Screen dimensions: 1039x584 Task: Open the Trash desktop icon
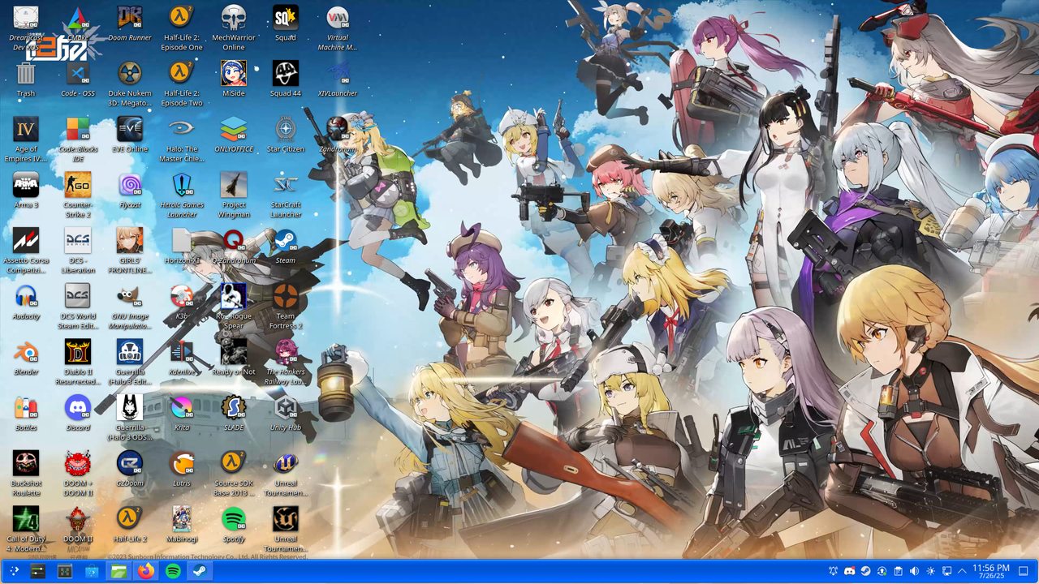(x=26, y=74)
